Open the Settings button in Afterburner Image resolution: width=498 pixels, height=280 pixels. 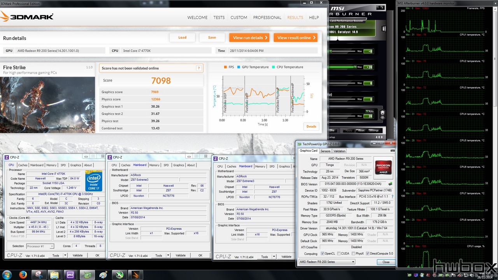coord(373,131)
